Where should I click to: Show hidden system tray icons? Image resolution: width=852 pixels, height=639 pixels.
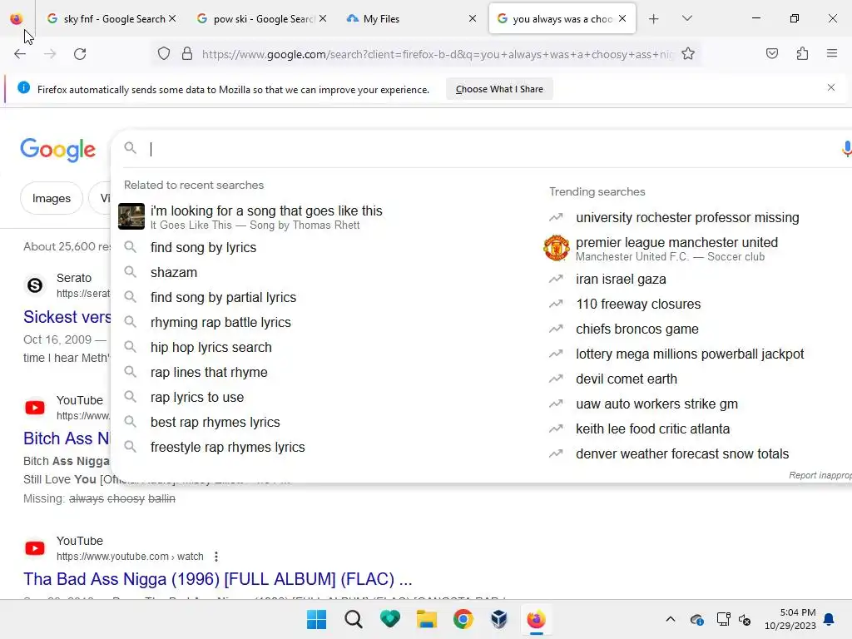point(671,619)
